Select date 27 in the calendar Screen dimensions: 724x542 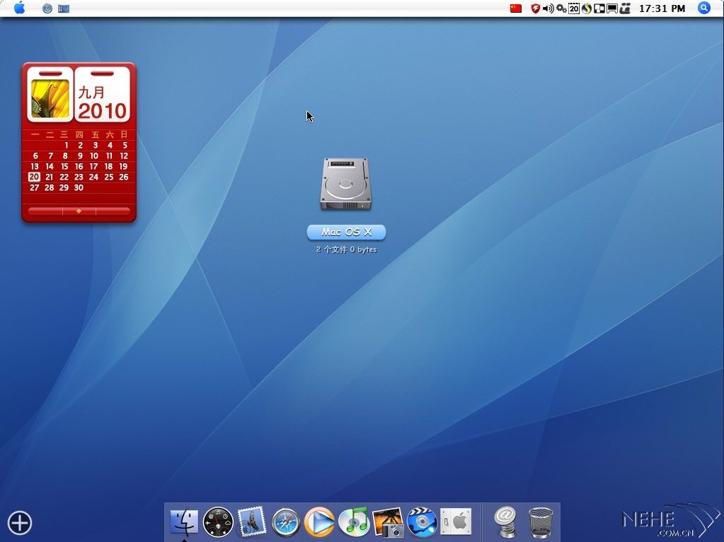(35, 187)
